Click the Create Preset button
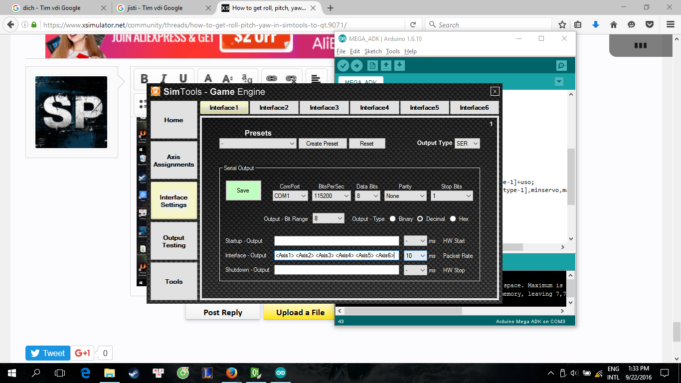The height and width of the screenshot is (383, 681). (322, 143)
